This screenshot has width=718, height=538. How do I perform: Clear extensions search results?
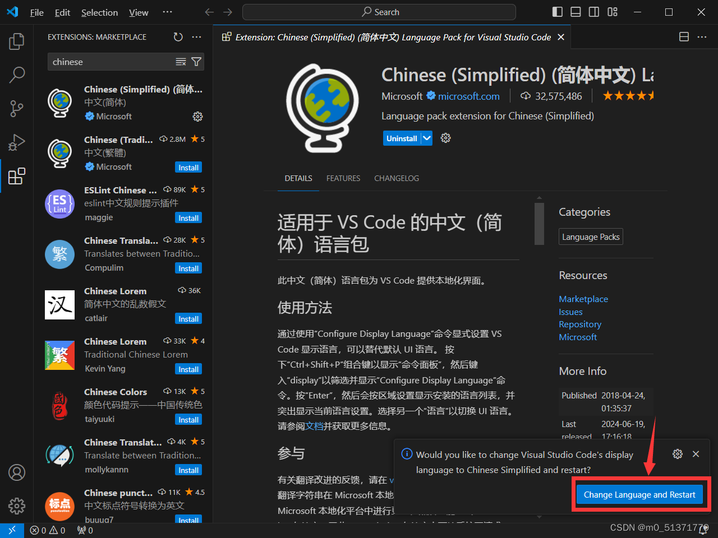click(181, 62)
